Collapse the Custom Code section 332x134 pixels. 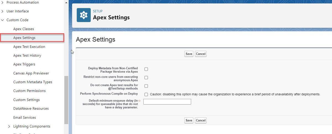point(2,20)
